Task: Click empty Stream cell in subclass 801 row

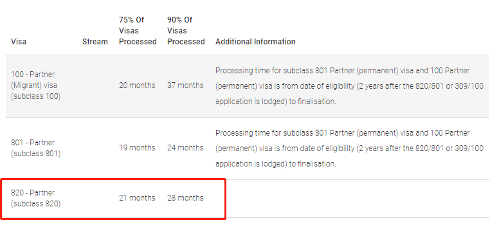Action: click(95, 148)
